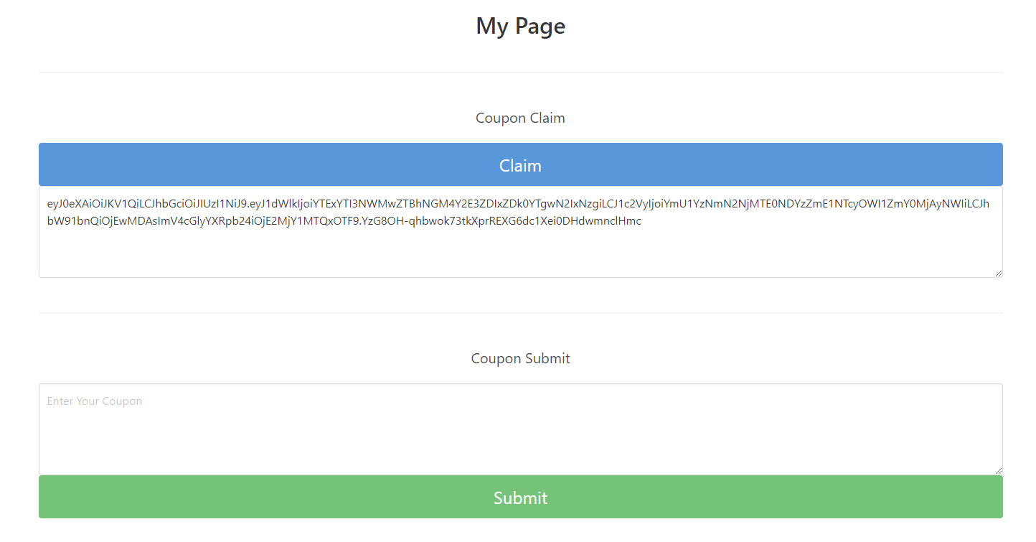Click the Coupon Submit label
1036x542 pixels.
pyautogui.click(x=520, y=358)
